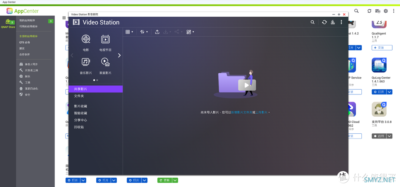Refresh the App Center list
The width and height of the screenshot is (400, 187).
(369, 11)
